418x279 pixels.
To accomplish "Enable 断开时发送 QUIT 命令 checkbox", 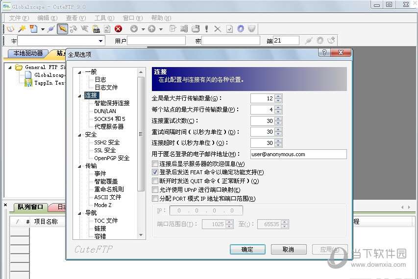I will (x=155, y=181).
